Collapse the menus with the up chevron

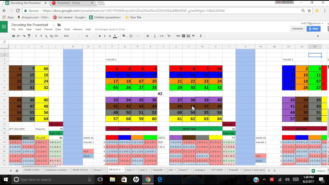318,36
